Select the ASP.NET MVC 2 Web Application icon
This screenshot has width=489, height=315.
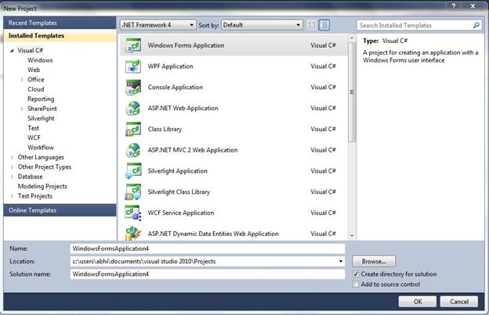click(133, 150)
